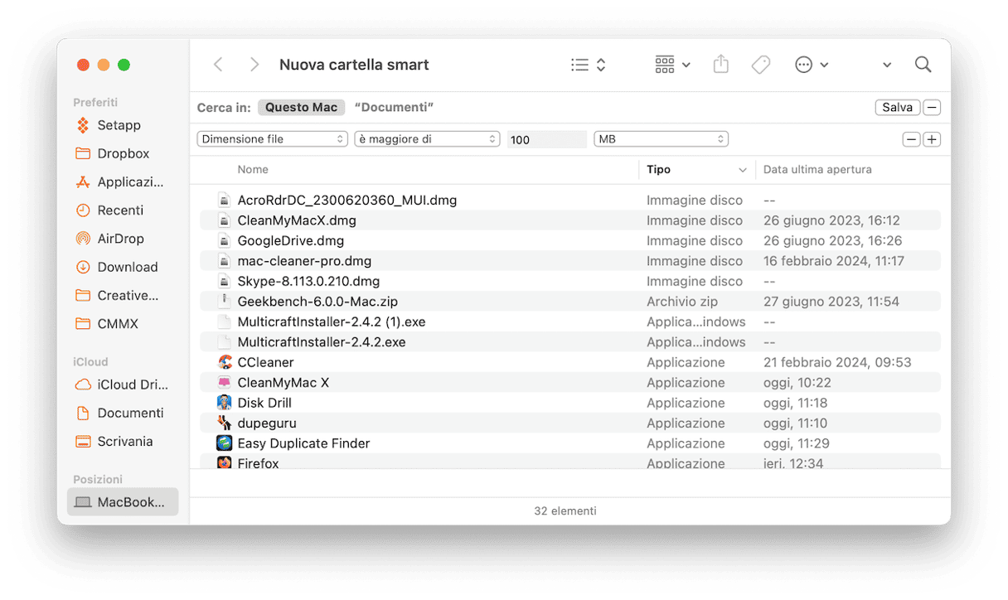The image size is (1008, 600).
Task: Expand the toolbar overflow chevron
Action: (887, 65)
